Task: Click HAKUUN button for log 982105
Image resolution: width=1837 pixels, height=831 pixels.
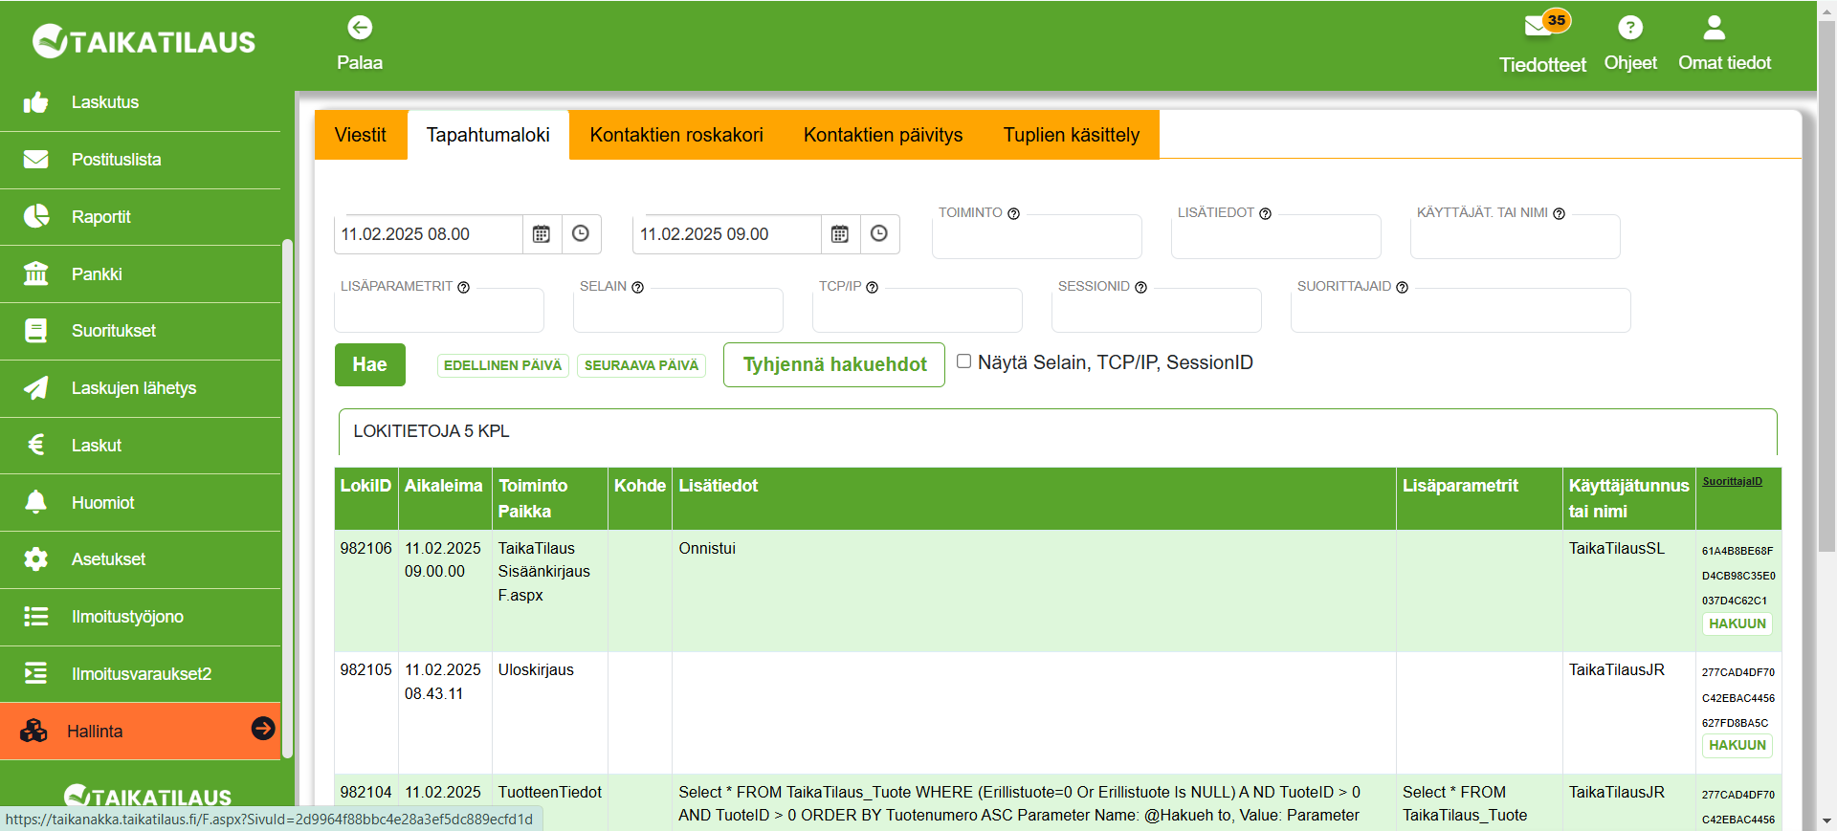Action: tap(1737, 745)
